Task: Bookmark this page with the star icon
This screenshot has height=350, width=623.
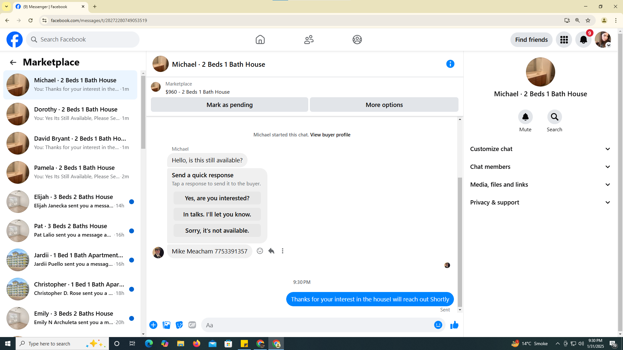Action: [588, 20]
